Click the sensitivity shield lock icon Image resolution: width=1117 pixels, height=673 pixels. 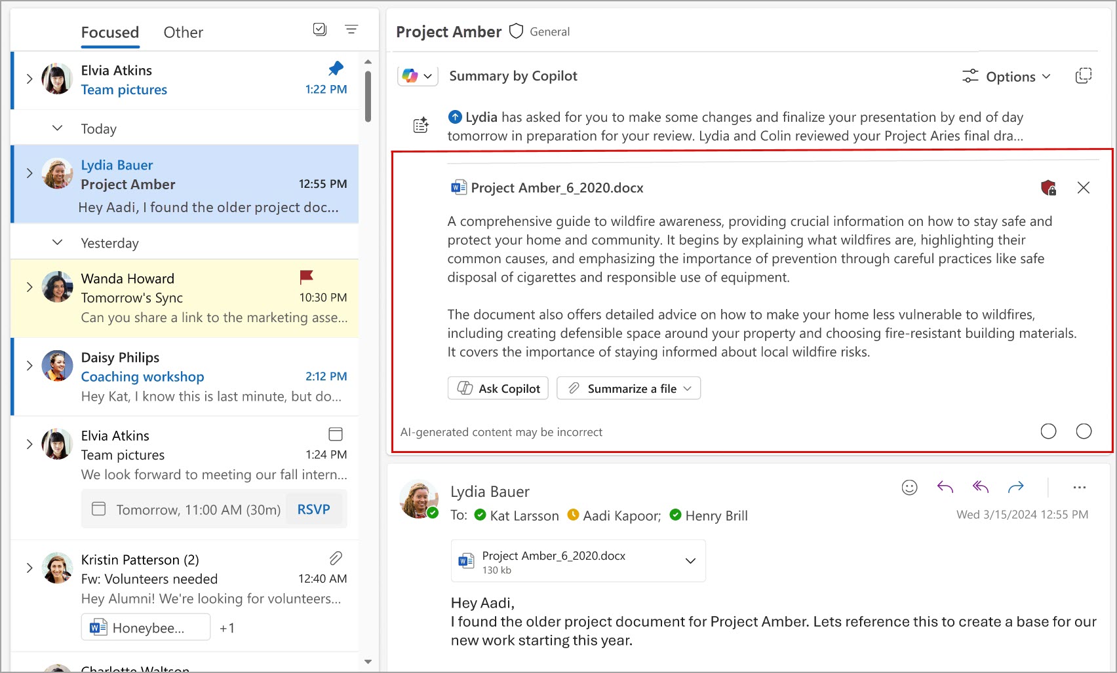click(x=1049, y=187)
